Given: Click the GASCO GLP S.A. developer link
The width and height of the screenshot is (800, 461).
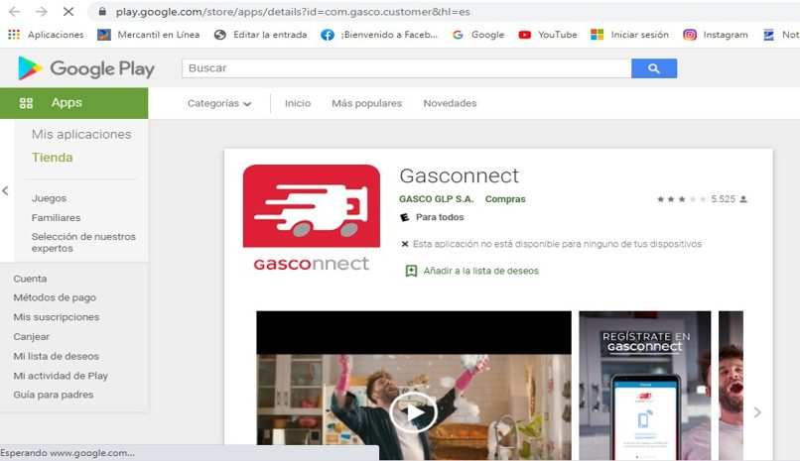Looking at the screenshot, I should (x=436, y=199).
